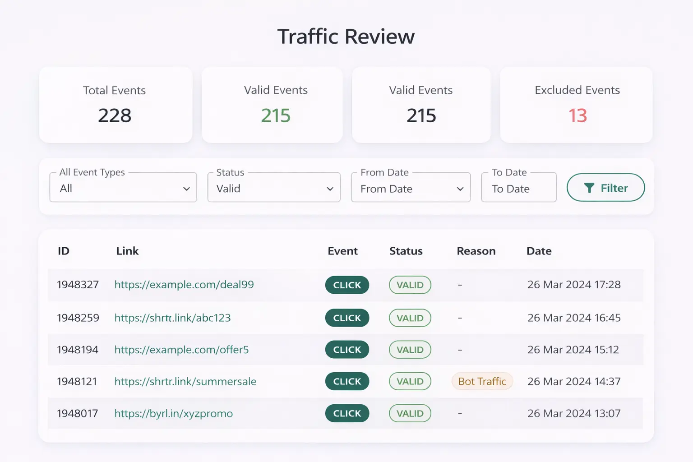Click the Bot Traffic reason badge
Viewport: 693px width, 462px height.
tap(482, 381)
